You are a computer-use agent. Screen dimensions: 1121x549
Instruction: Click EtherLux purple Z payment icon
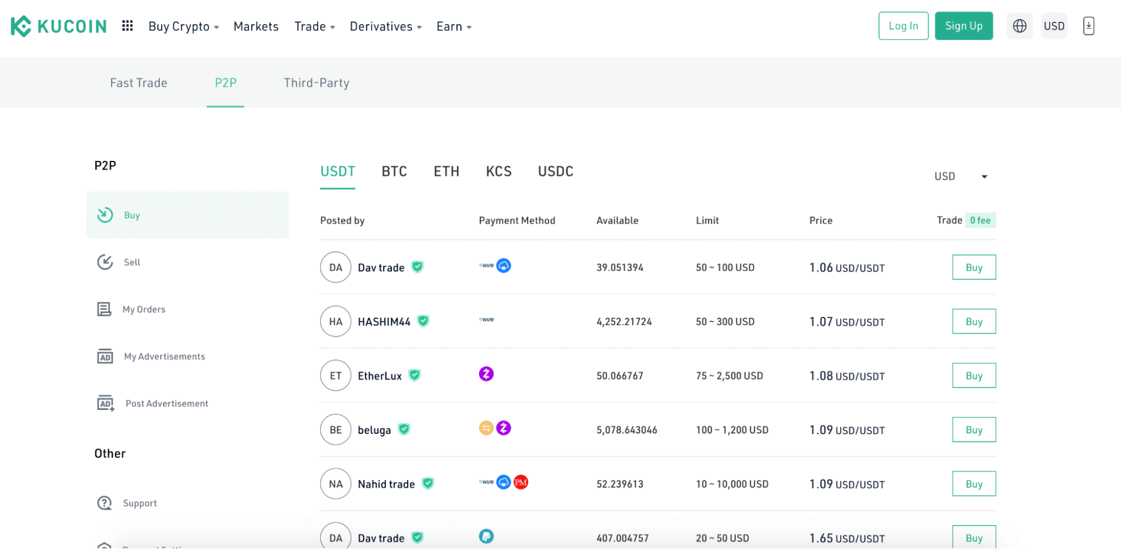[x=486, y=373]
